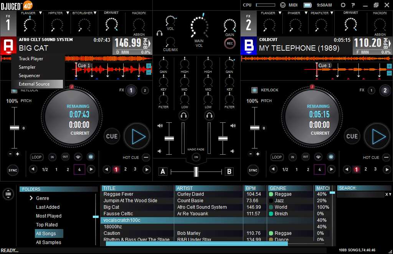This screenshot has width=393, height=254.
Task: Open FLANGER effect dropdown on FX 2
Action: (x=280, y=13)
